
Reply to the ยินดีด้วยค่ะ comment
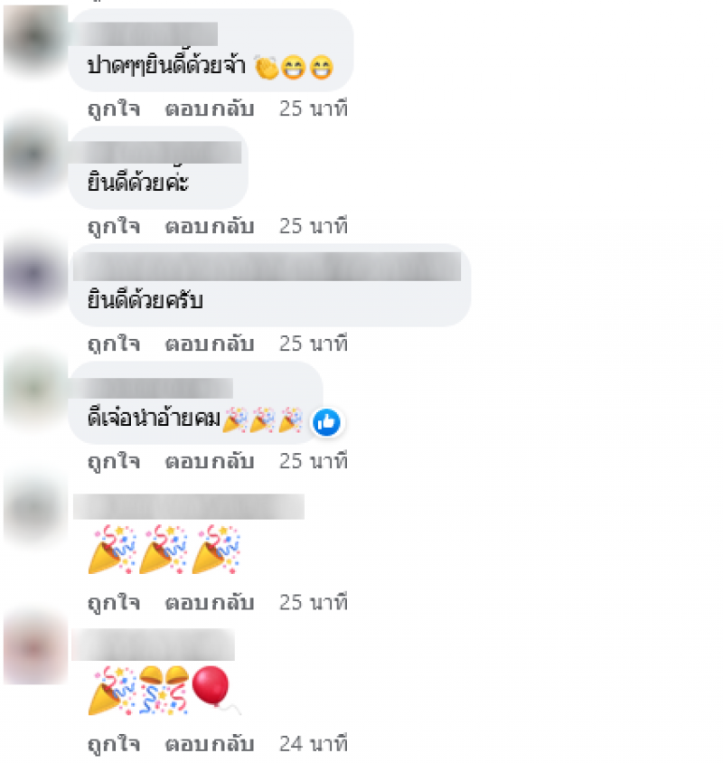coord(209,226)
